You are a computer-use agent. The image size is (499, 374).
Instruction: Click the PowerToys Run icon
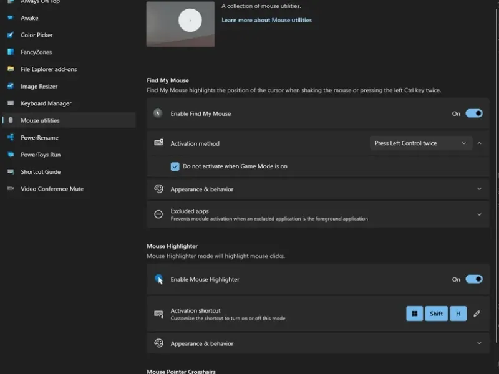click(11, 155)
